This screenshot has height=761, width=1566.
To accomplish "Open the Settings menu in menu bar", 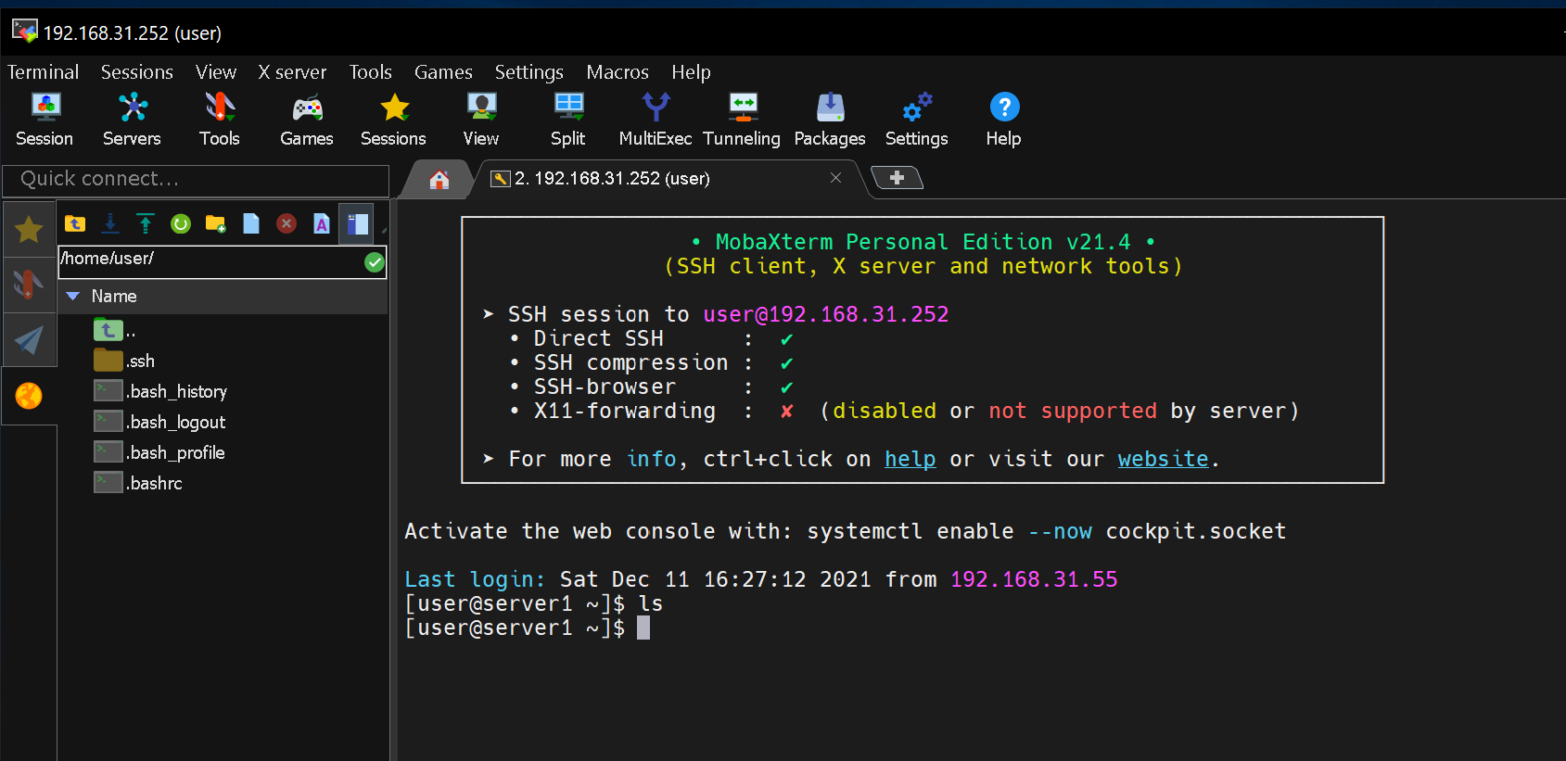I will coord(529,71).
